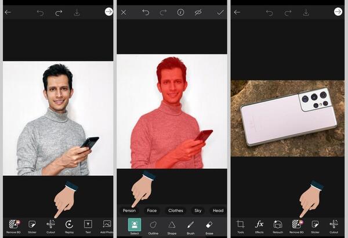Image resolution: width=348 pixels, height=238 pixels.
Task: Cancel the cutout with the X icon
Action: click(124, 12)
